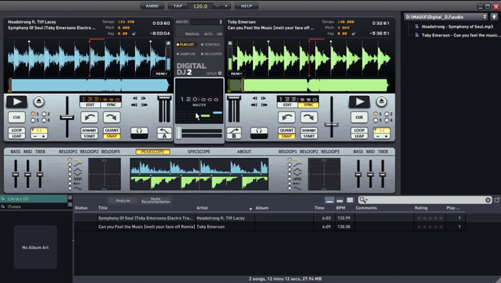Assign right deck to crossfader B
This screenshot has height=283, width=501.
coord(234,133)
